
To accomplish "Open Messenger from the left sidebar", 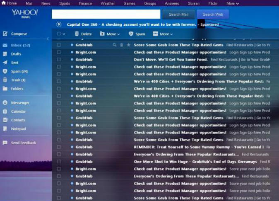I will 20,103.
